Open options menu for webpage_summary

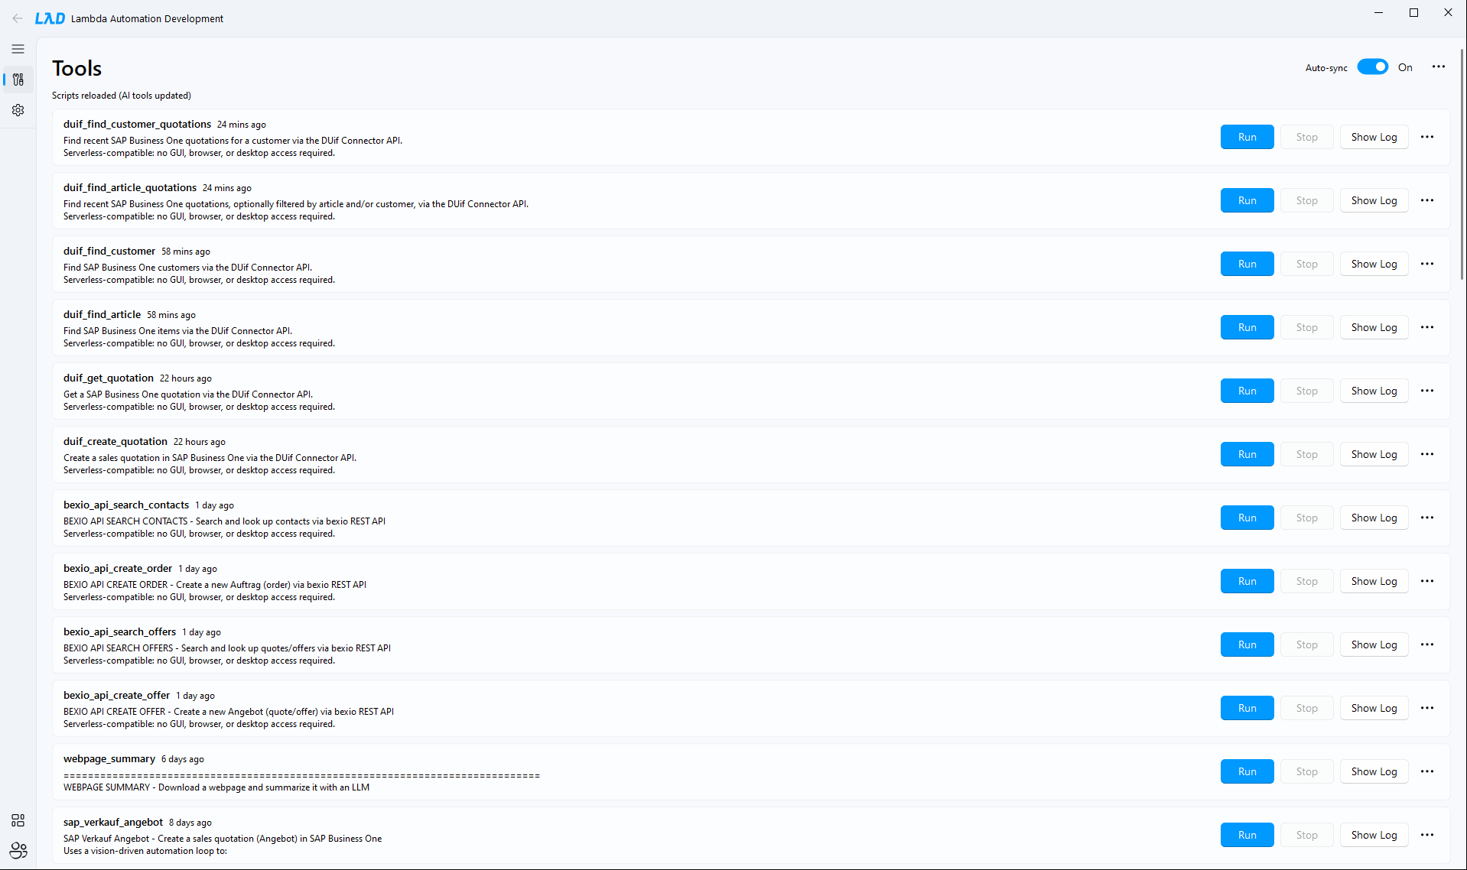(x=1427, y=771)
